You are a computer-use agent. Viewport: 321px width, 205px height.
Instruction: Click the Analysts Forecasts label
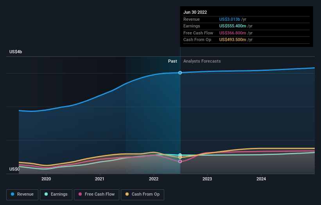(202, 61)
